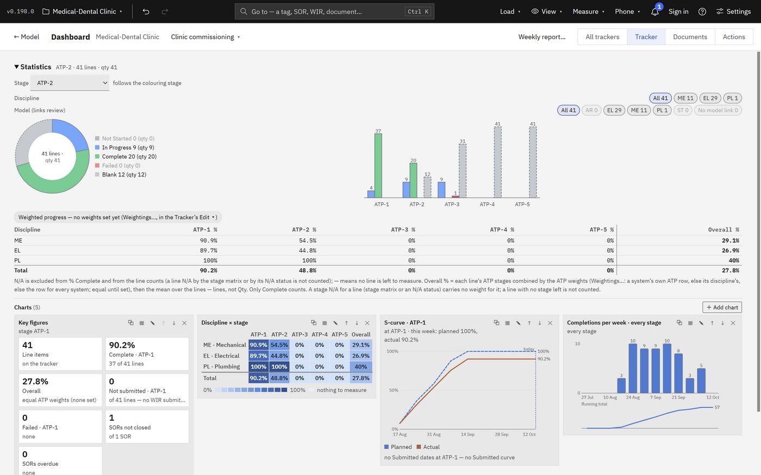
Task: Open the help question mark icon
Action: coord(702,11)
